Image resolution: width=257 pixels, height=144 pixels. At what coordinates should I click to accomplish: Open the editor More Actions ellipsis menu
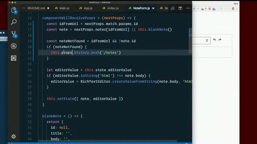[188, 8]
